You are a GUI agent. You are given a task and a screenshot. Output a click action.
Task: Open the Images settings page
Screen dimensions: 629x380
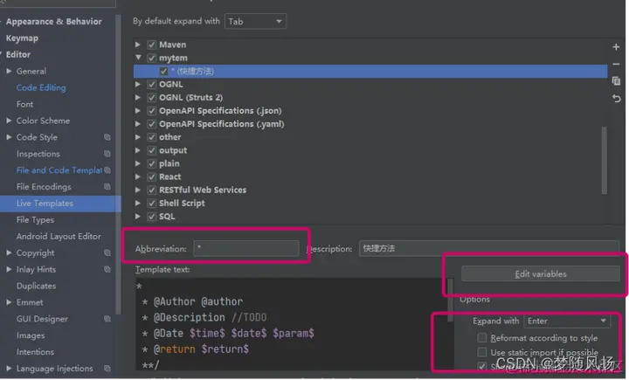pyautogui.click(x=31, y=335)
